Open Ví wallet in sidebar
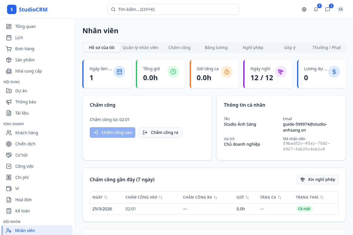Screen dimensions: 353x235 [17, 189]
